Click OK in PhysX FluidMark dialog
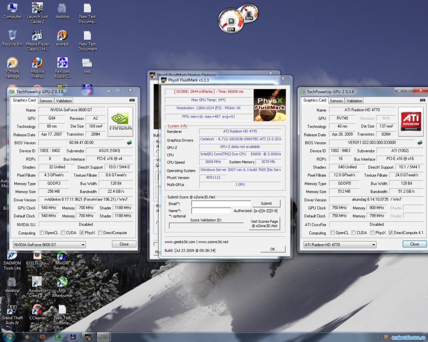Image resolution: width=428 pixels, height=342 pixels. [273, 249]
